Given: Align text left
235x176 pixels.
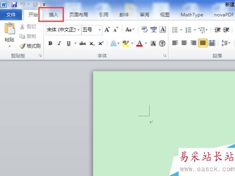Looking at the screenshot, I should tap(175, 43).
